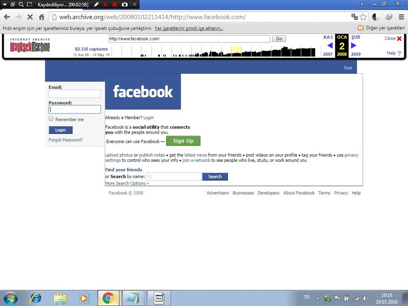Jump to ŞUB next month capture
This screenshot has width=408, height=306.
356,37
